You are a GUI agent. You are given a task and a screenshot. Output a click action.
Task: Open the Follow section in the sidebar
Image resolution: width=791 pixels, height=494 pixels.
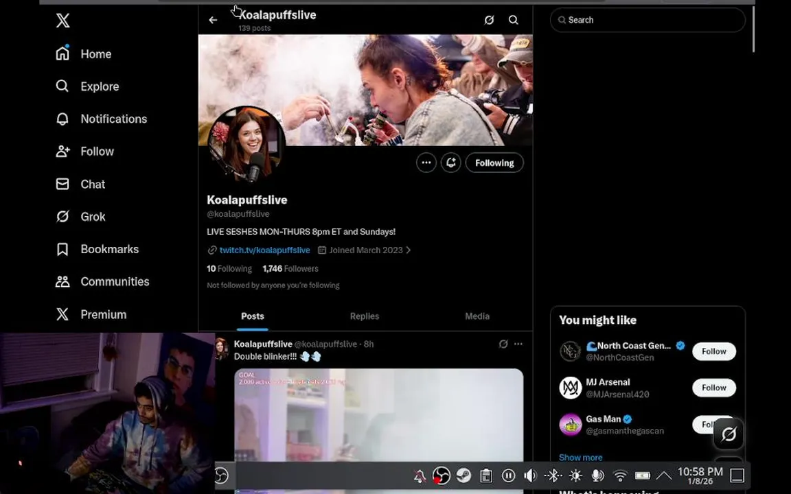[x=84, y=151]
